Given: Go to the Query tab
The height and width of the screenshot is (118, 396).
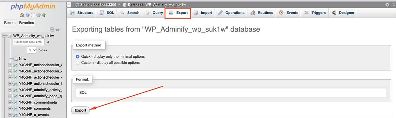Looking at the screenshot, I should pyautogui.click(x=154, y=13).
